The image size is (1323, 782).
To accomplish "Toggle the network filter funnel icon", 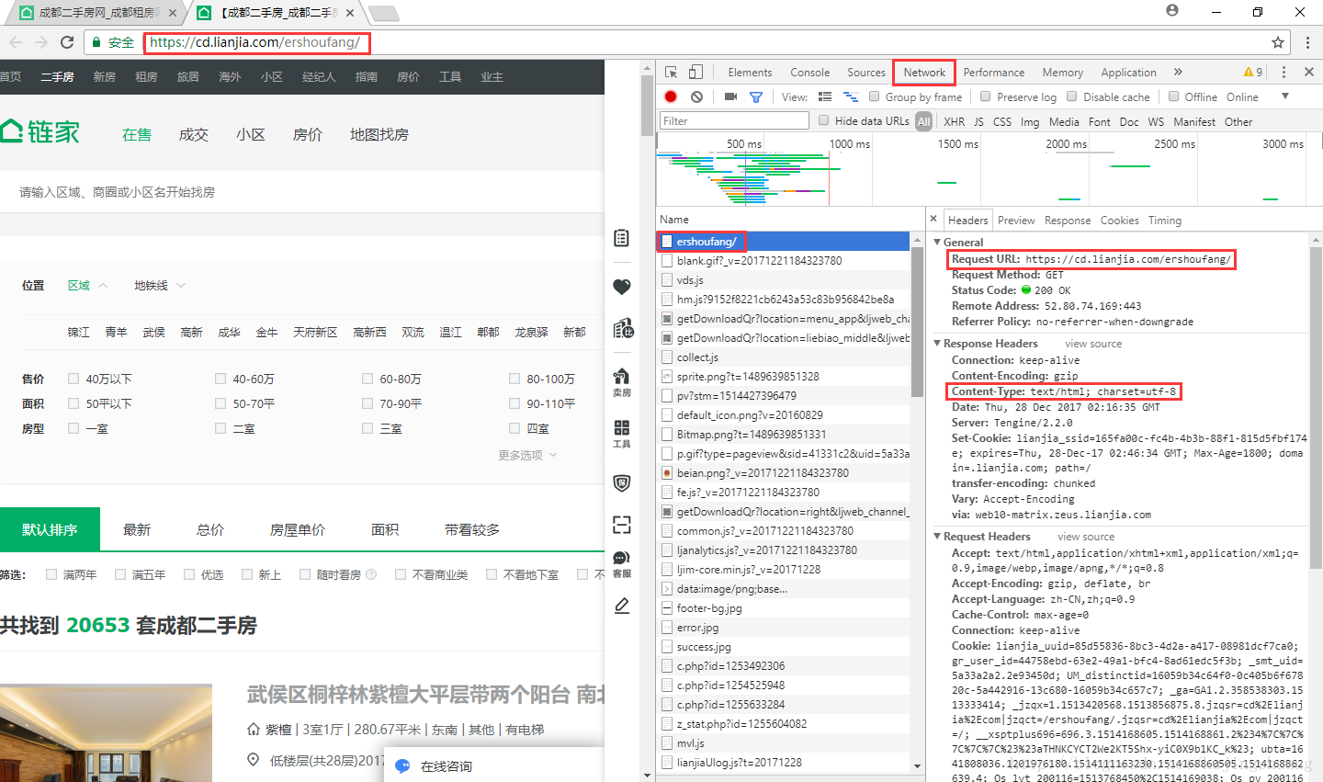I will (x=756, y=96).
